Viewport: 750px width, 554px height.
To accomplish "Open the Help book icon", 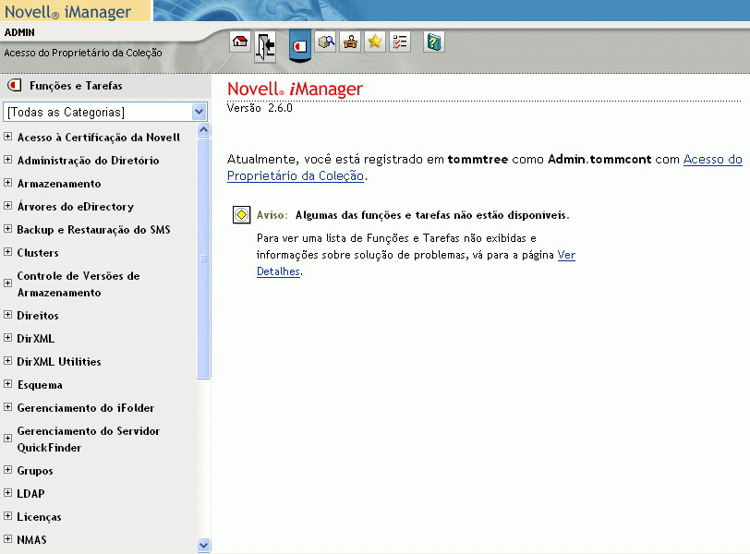I will point(434,42).
